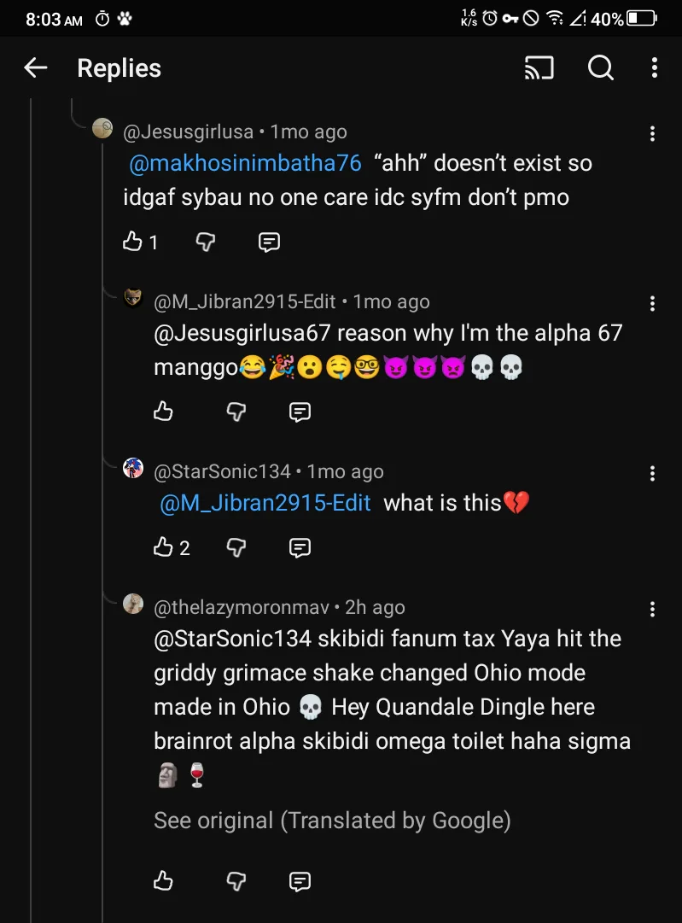Reply to @M_Jibran2915-Edit comment
The width and height of the screenshot is (682, 923).
300,412
